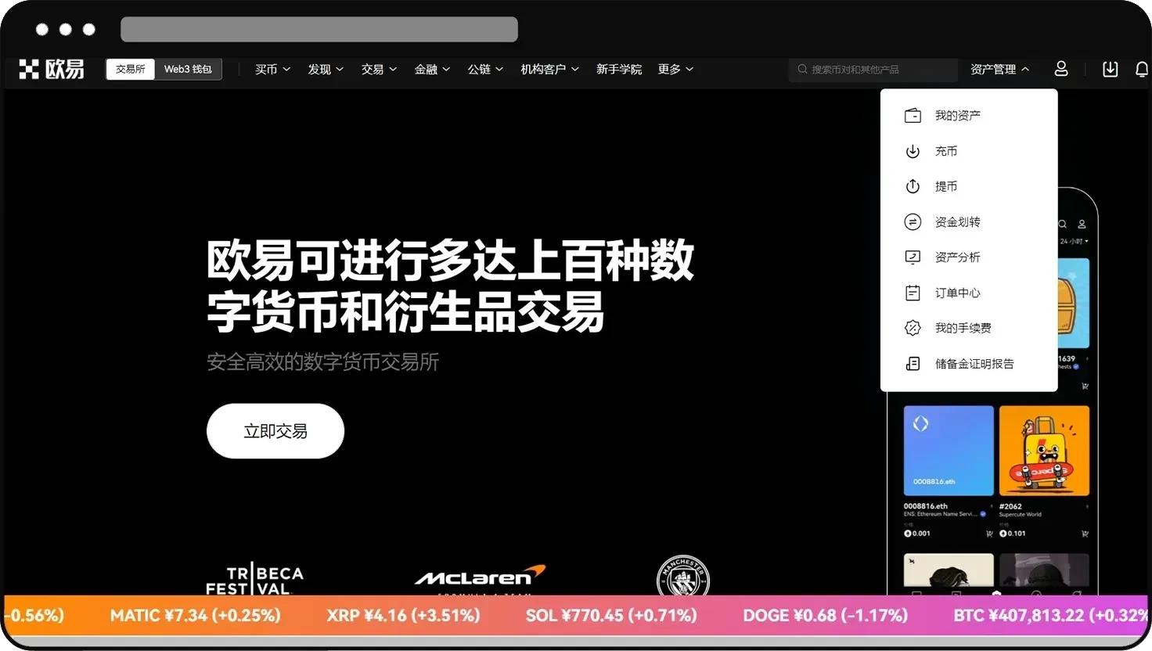The height and width of the screenshot is (651, 1152).
Task: Click the 立即交易 button
Action: click(x=275, y=430)
